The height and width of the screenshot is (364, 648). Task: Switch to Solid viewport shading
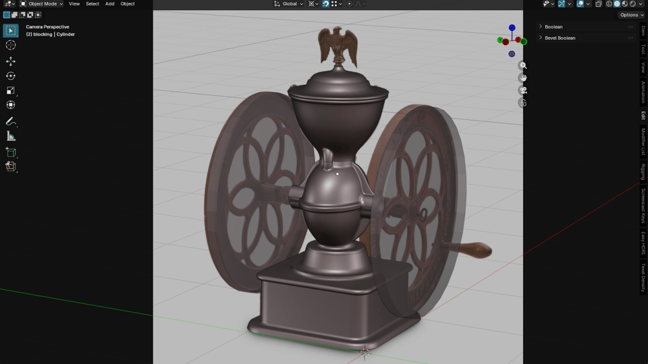[x=617, y=4]
